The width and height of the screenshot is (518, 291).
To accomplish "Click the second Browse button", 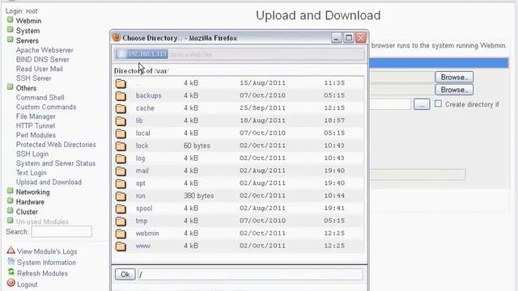I will [x=454, y=90].
